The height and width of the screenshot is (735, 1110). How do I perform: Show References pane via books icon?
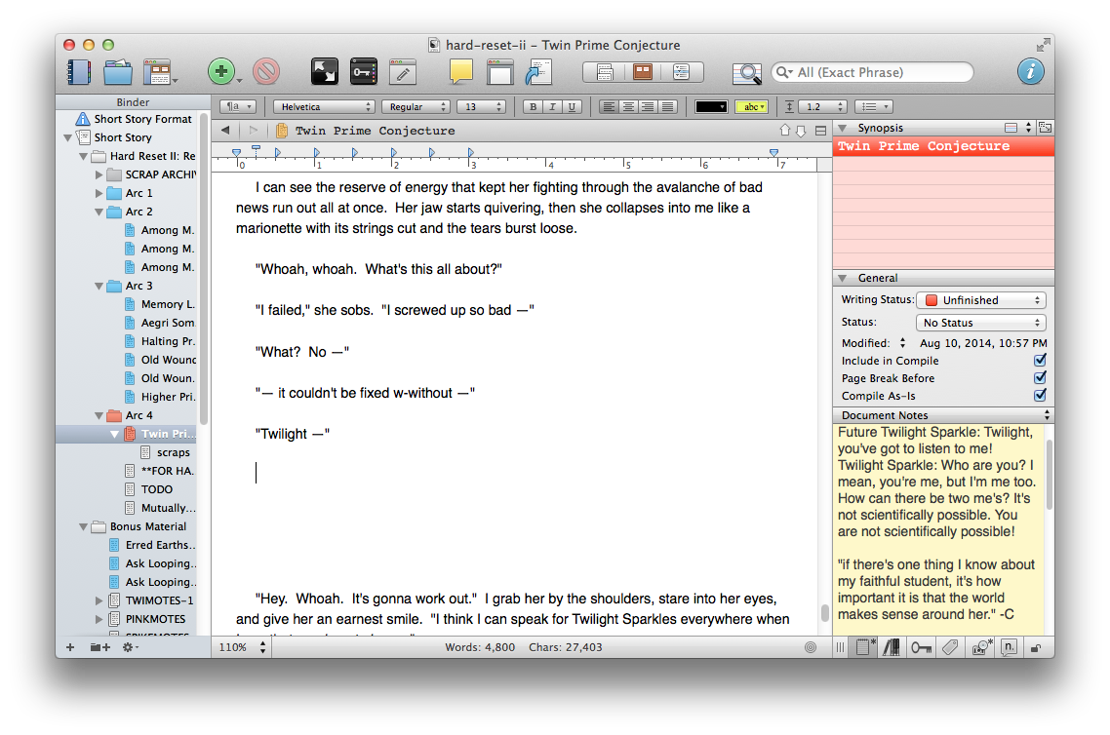click(891, 647)
